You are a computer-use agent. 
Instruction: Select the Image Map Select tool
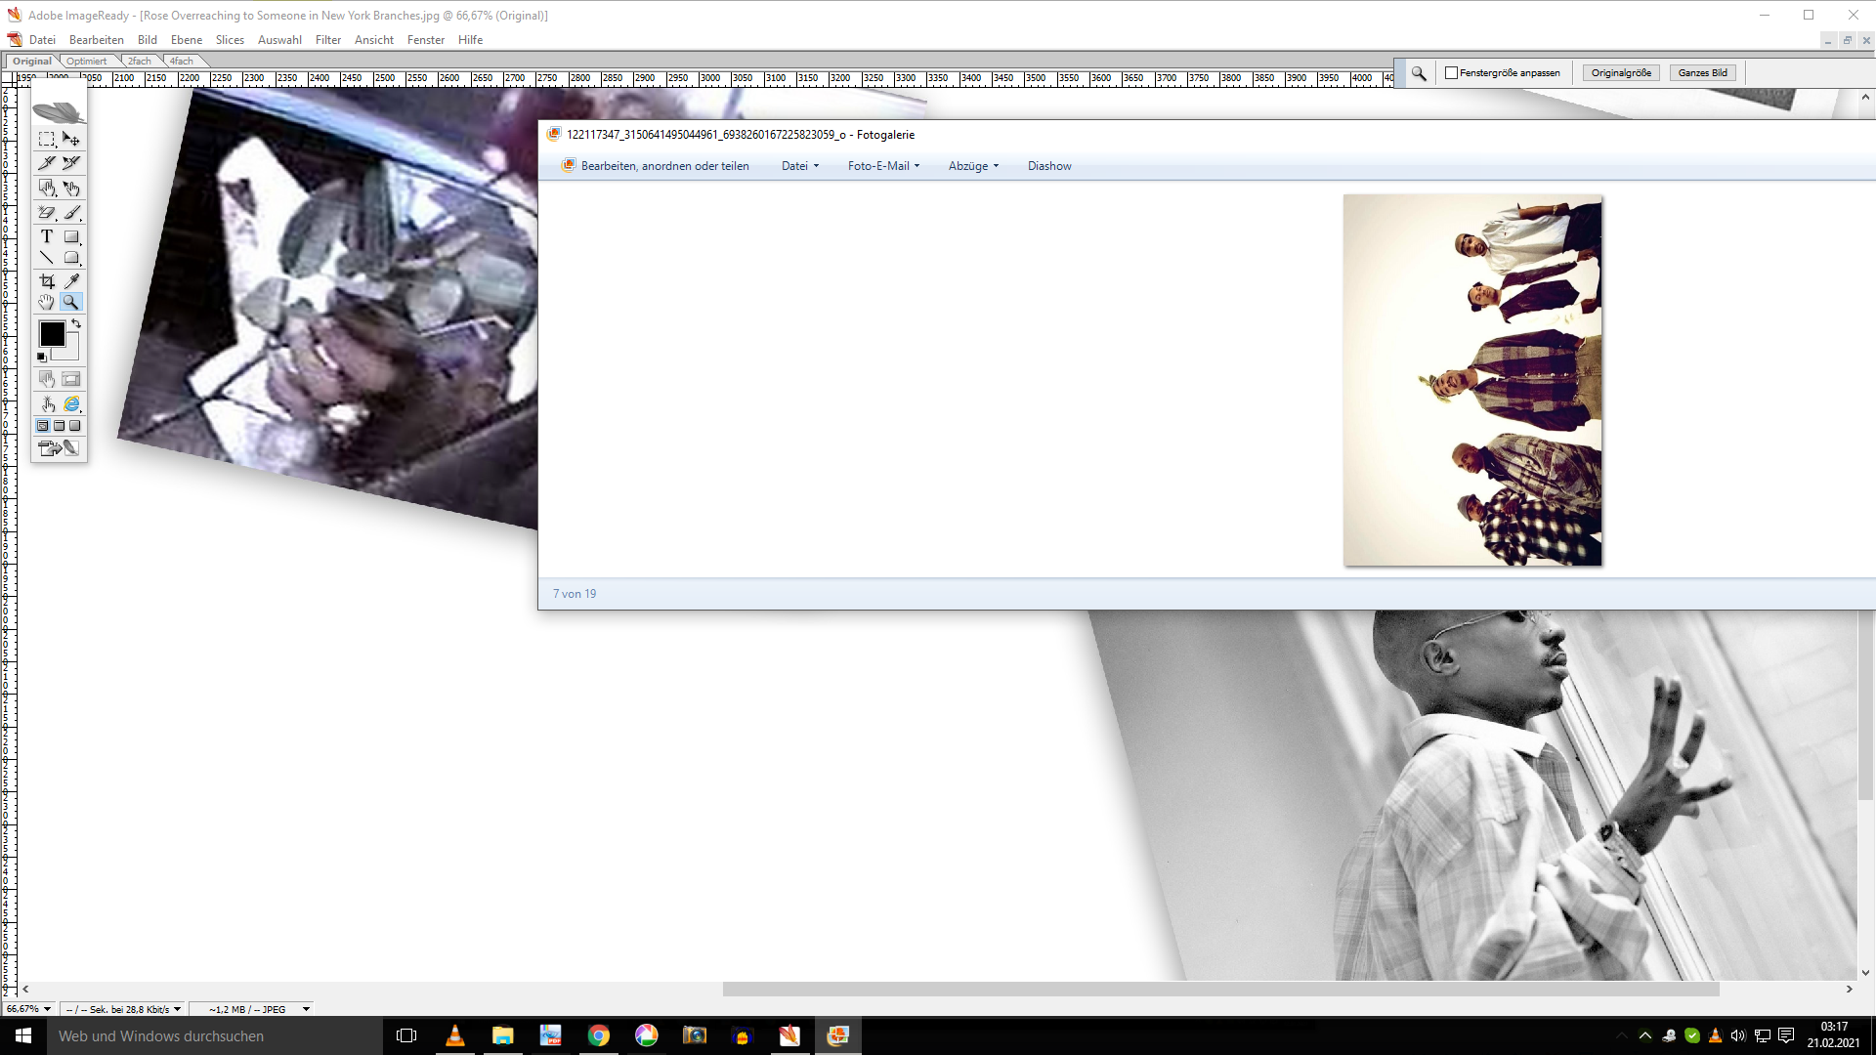point(71,188)
